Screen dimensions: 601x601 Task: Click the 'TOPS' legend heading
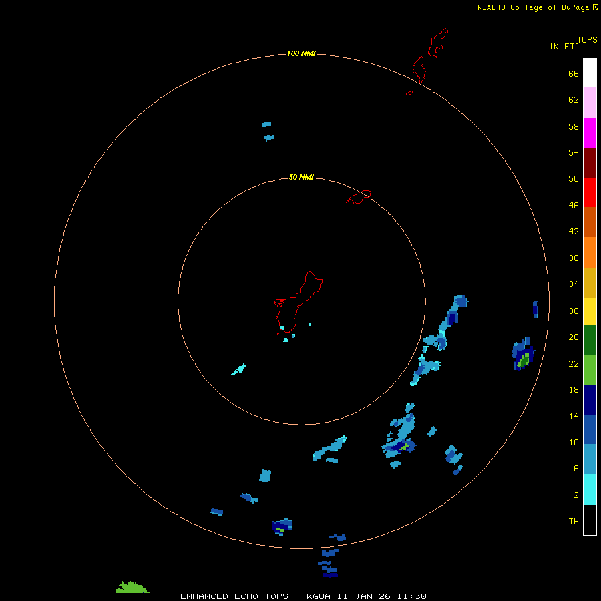pyautogui.click(x=587, y=39)
